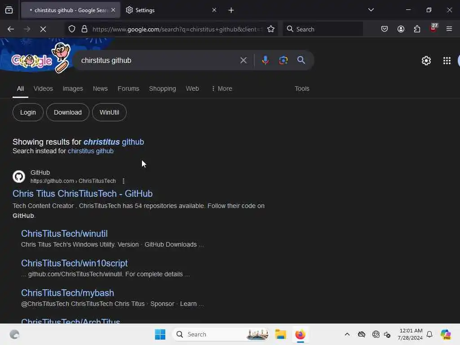Image resolution: width=460 pixels, height=345 pixels.
Task: Select the Forums search tab
Action: pyautogui.click(x=128, y=88)
